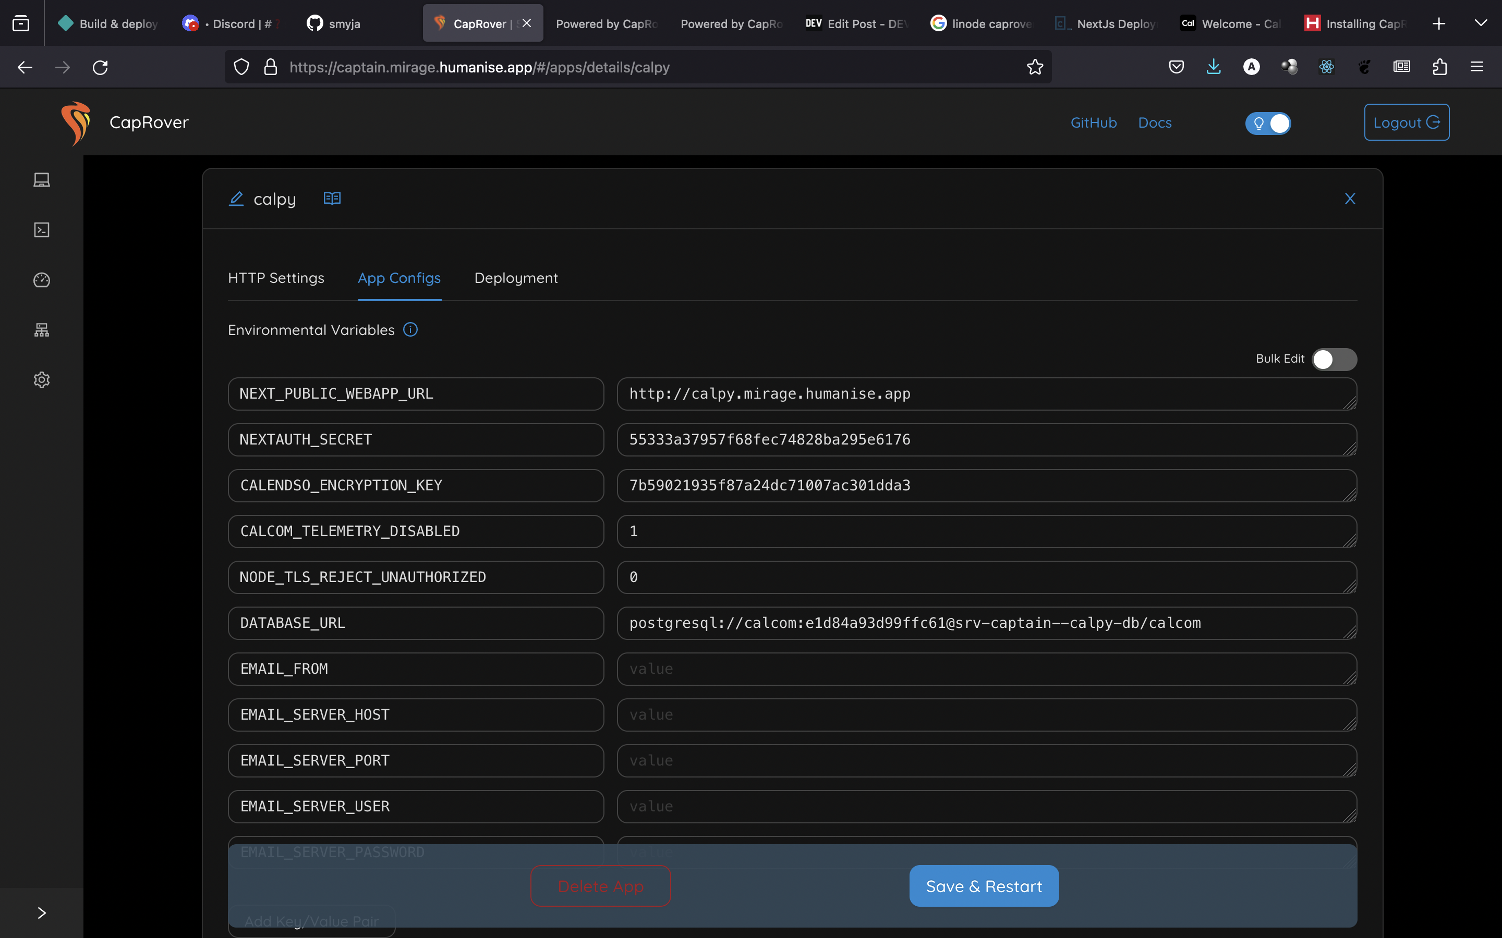Viewport: 1502px width, 938px height.
Task: Click the Save & Restart button
Action: coord(984,886)
